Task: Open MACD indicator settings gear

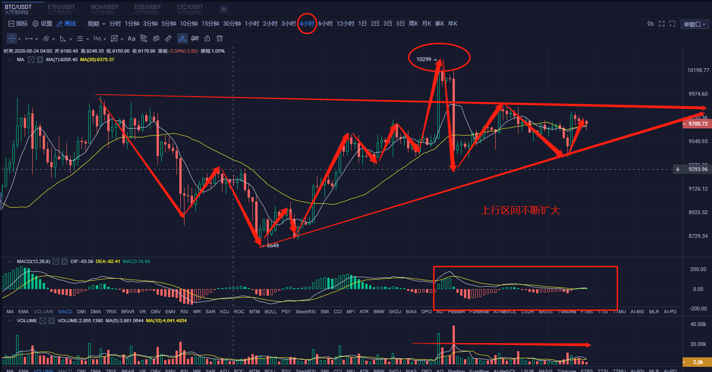Action: (55, 261)
